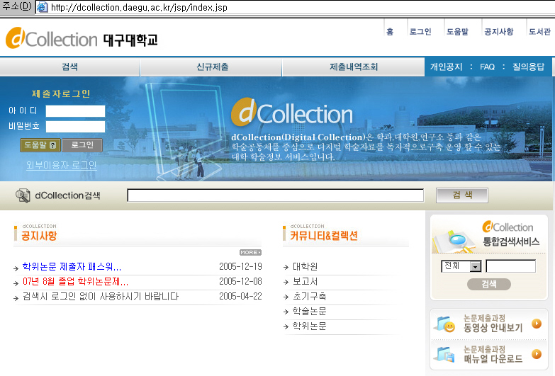Click the 커뮤니티&컬렉션 section heading

tap(324, 236)
